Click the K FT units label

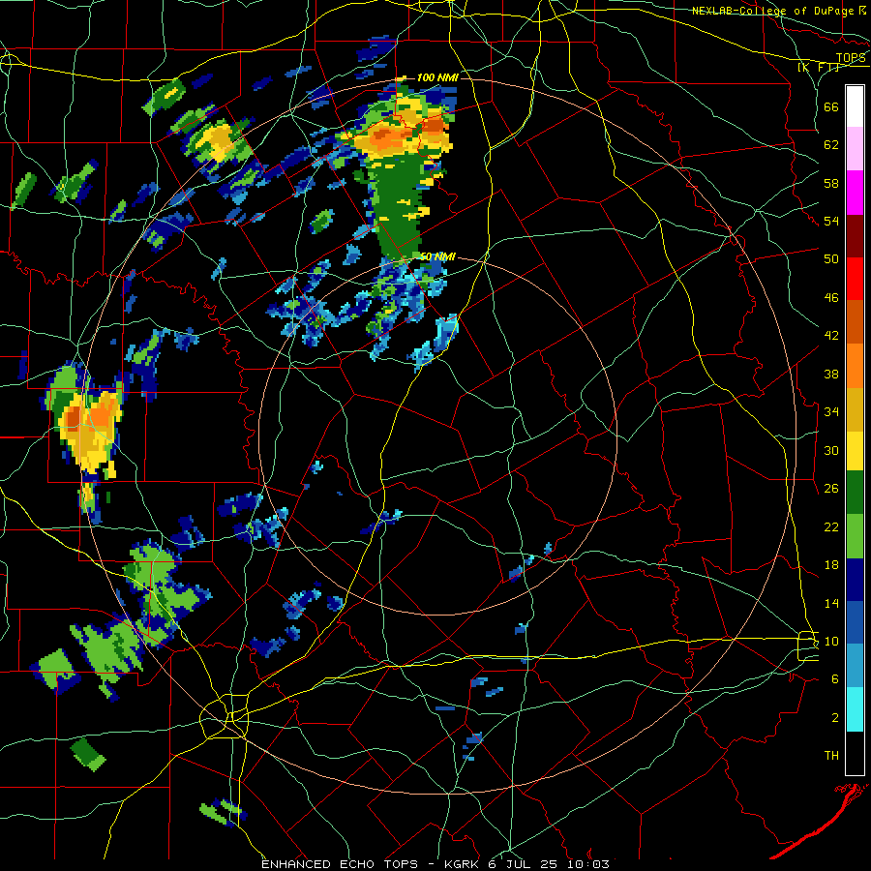click(819, 67)
